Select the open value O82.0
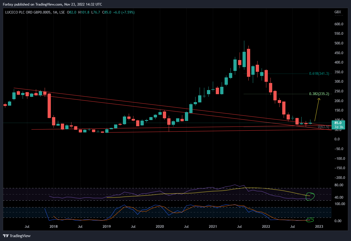Image resolution: width=351 pixels, height=241 pixels. pos(72,12)
